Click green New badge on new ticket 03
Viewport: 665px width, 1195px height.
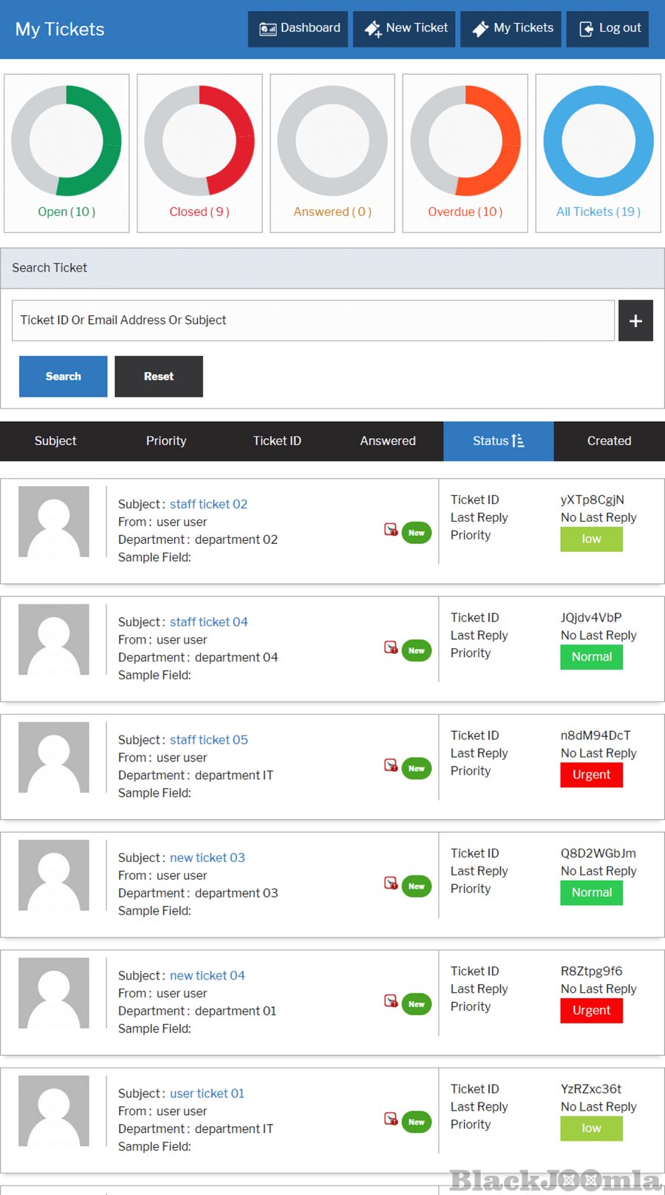coord(417,886)
